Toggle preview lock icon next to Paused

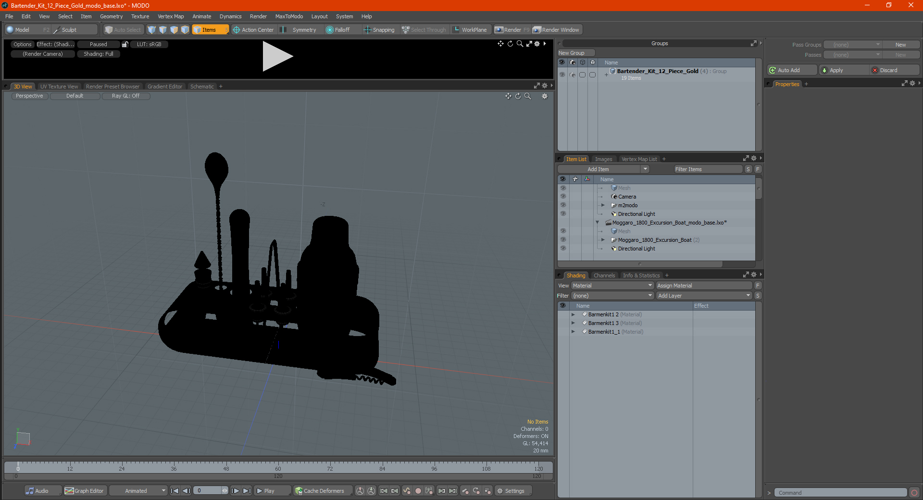click(125, 44)
